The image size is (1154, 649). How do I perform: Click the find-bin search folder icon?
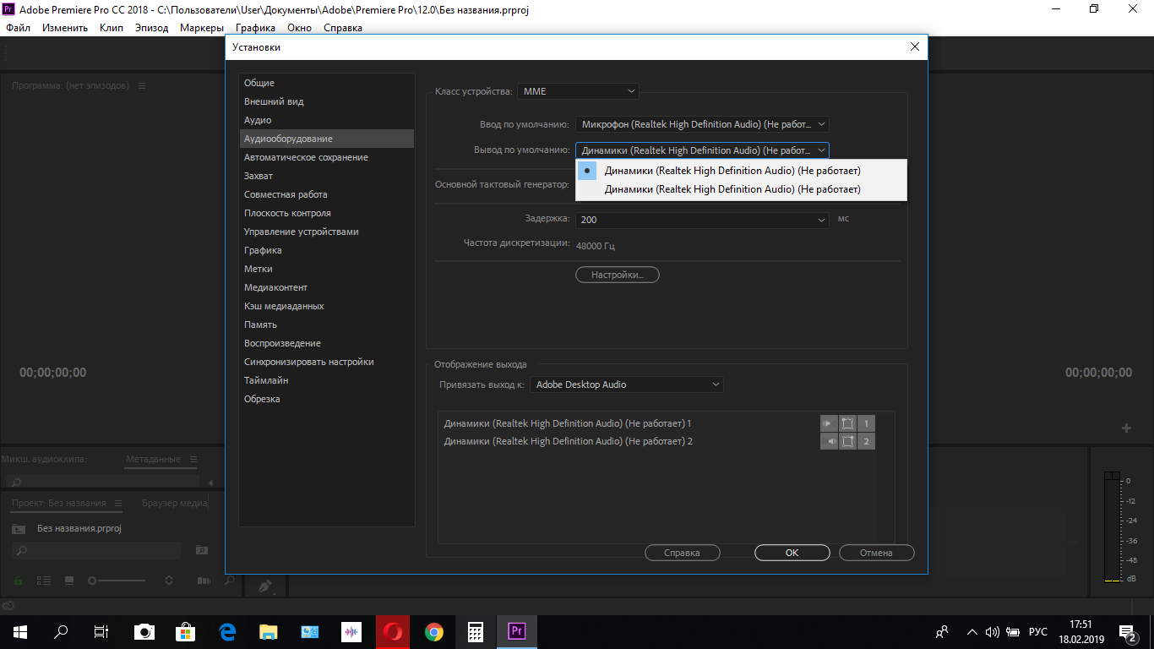point(201,550)
